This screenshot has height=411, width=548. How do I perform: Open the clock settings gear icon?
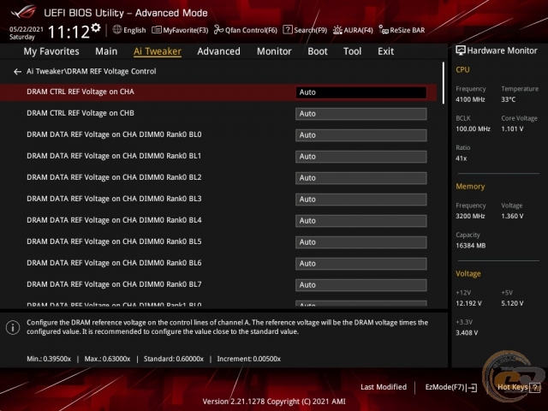(x=96, y=28)
